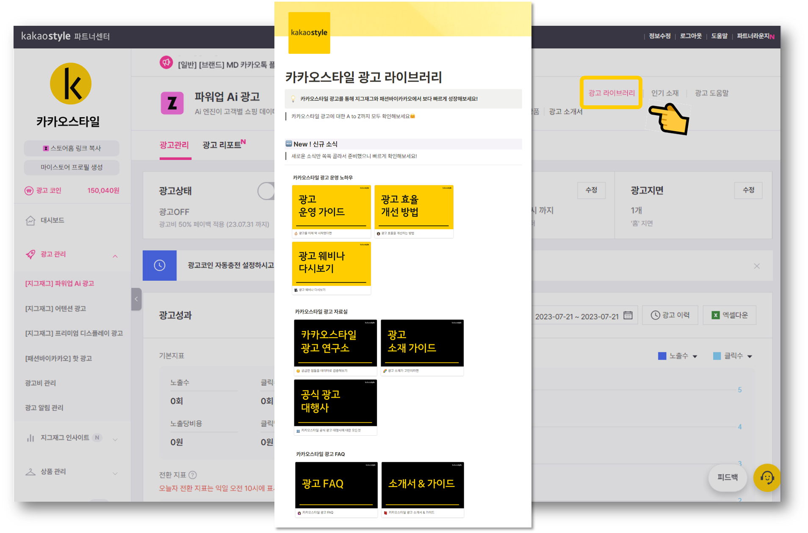Image resolution: width=808 pixels, height=533 pixels.
Task: Click the 광고 코인 won coin icon
Action: (29, 191)
